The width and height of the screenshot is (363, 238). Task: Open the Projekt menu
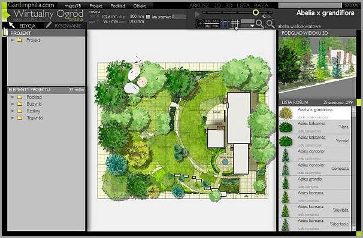[x=96, y=6]
